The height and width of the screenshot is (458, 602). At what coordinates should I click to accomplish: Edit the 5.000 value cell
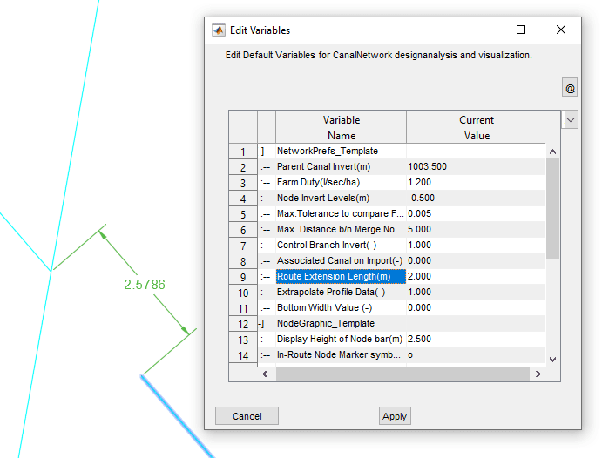click(x=476, y=230)
